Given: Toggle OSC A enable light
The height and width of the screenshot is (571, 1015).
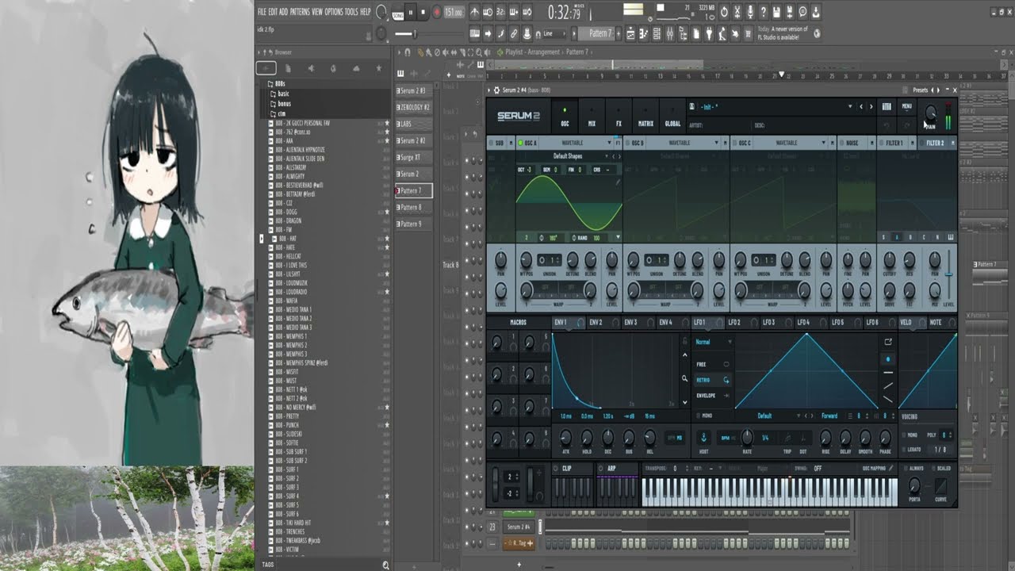Looking at the screenshot, I should pos(520,144).
